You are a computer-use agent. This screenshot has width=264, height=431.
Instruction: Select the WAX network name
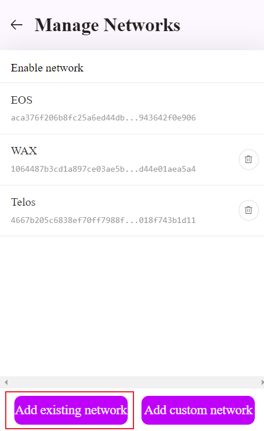pyautogui.click(x=24, y=151)
